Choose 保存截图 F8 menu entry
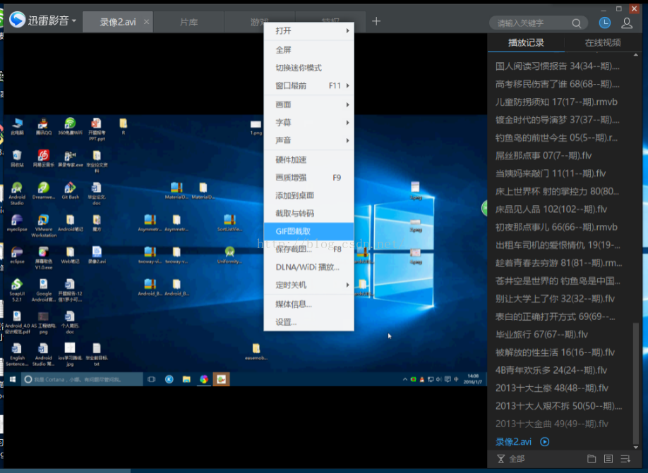This screenshot has height=473, width=648. 308,249
